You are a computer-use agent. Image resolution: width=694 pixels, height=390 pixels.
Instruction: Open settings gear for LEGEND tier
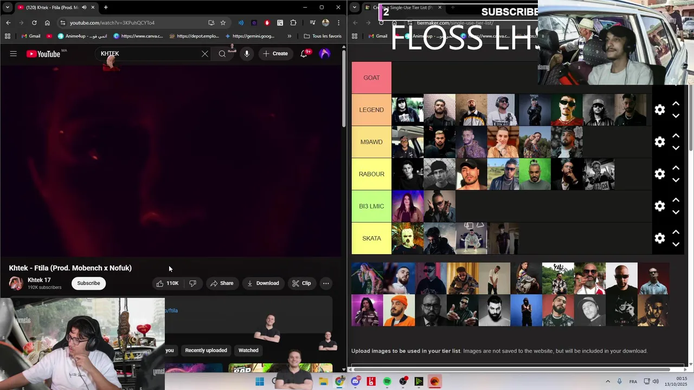pos(660,110)
